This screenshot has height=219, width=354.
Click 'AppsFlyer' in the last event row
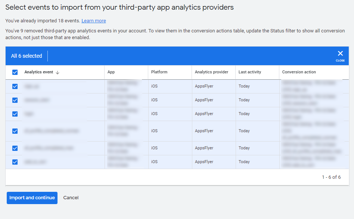click(x=204, y=162)
